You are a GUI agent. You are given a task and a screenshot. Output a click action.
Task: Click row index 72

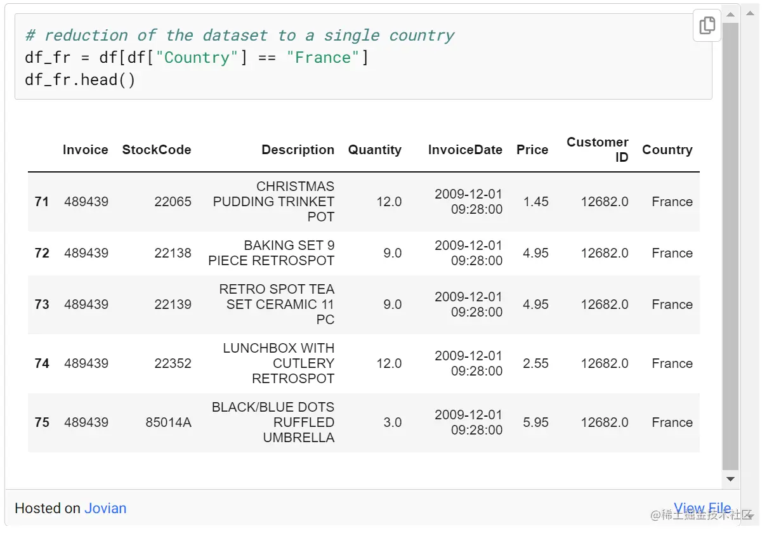42,253
